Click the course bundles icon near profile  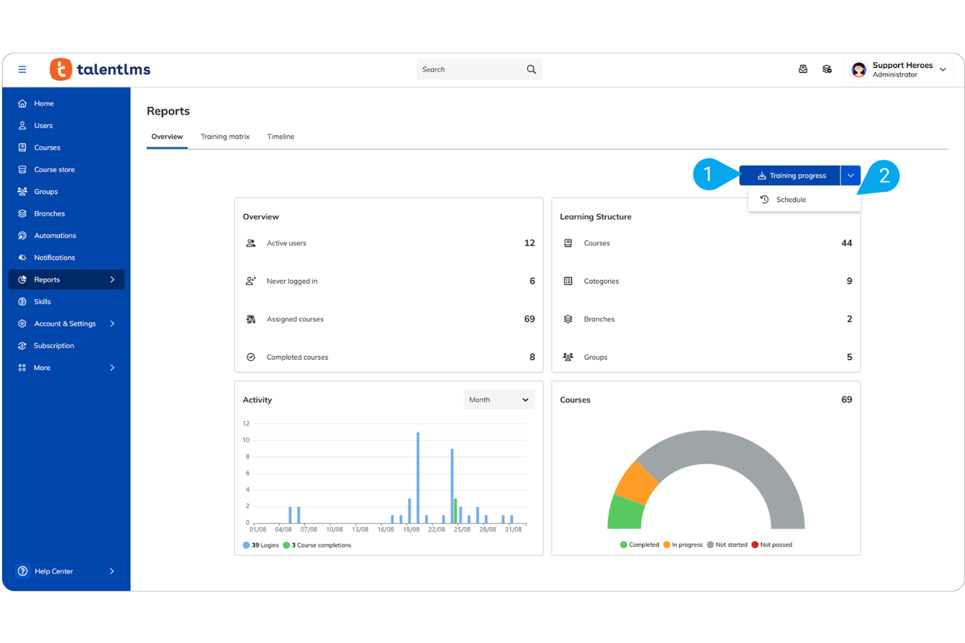click(827, 68)
